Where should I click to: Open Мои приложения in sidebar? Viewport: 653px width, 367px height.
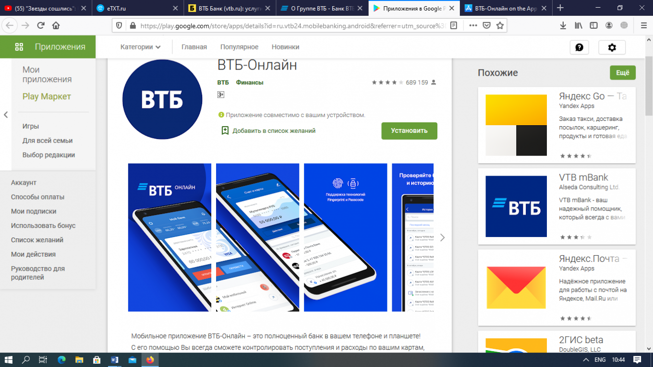[x=47, y=74]
